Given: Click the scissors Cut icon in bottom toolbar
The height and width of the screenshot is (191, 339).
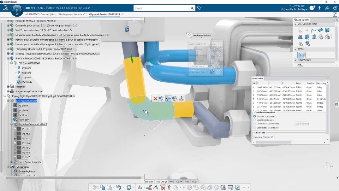Looking at the screenshot, I should point(96,187).
